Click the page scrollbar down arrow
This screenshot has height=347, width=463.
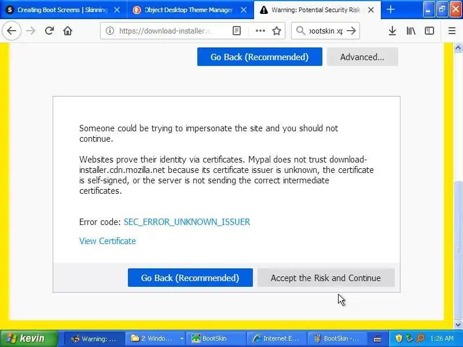458,325
